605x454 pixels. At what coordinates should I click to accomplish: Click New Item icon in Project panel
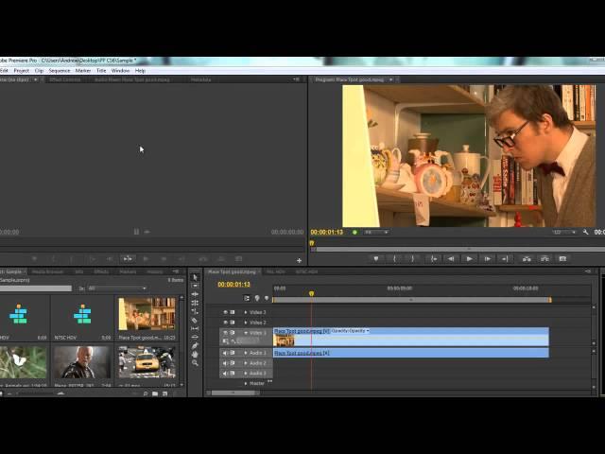pyautogui.click(x=164, y=393)
